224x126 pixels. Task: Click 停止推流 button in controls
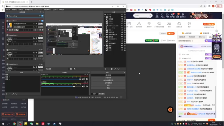coord(108,75)
